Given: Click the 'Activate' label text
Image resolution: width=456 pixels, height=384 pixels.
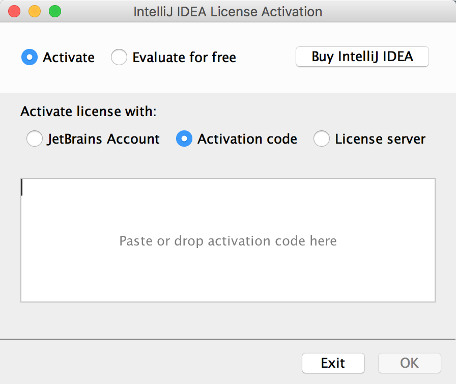Looking at the screenshot, I should point(69,58).
